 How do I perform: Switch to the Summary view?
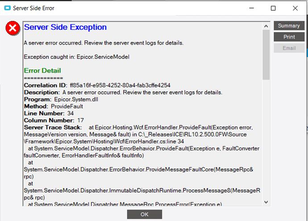point(289,26)
